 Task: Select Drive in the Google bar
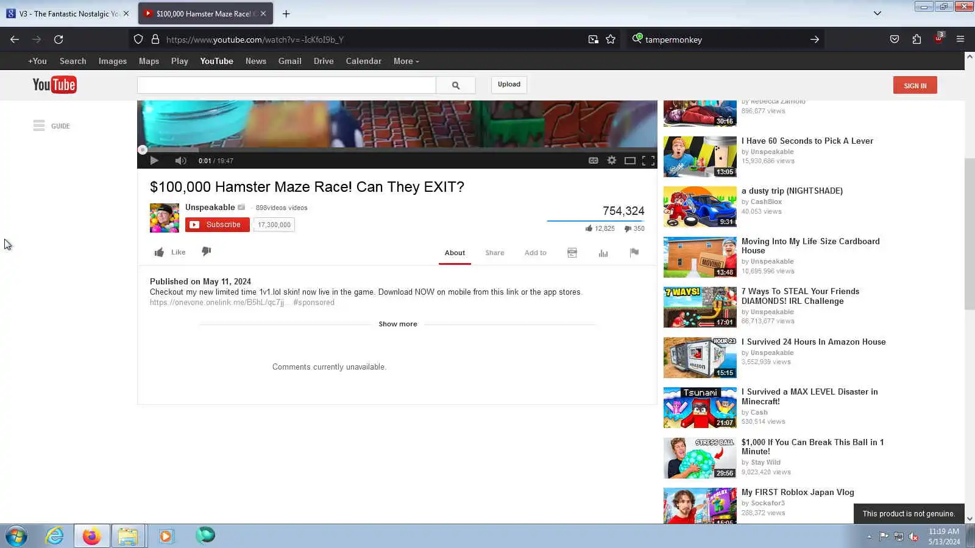coord(324,61)
